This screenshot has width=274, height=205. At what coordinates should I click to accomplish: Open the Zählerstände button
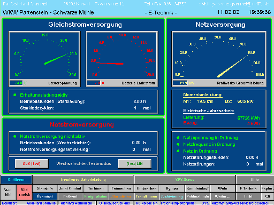197,196
